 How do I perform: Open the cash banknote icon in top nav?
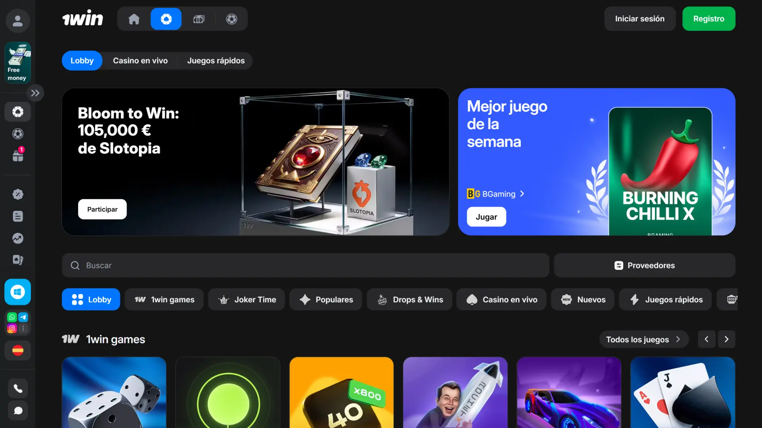(x=199, y=19)
